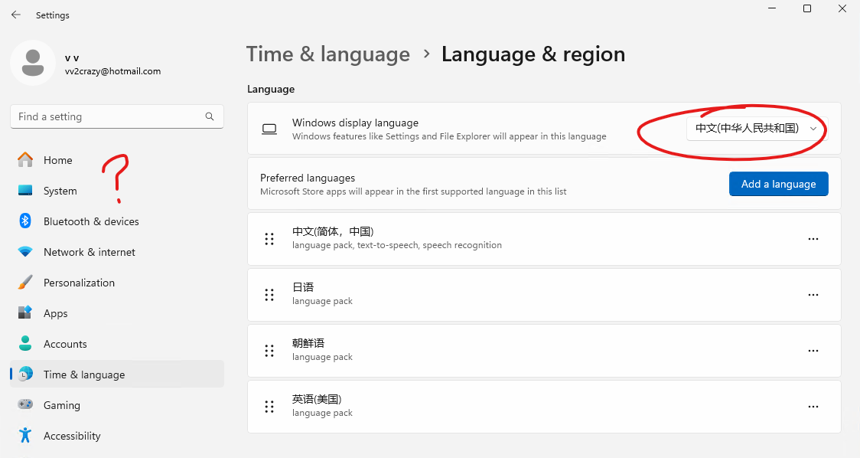Go back with the arrow icon
Image resolution: width=860 pixels, height=458 pixels.
click(16, 15)
